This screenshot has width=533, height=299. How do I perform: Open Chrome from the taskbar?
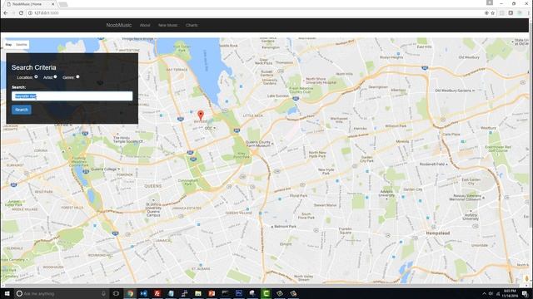point(130,293)
